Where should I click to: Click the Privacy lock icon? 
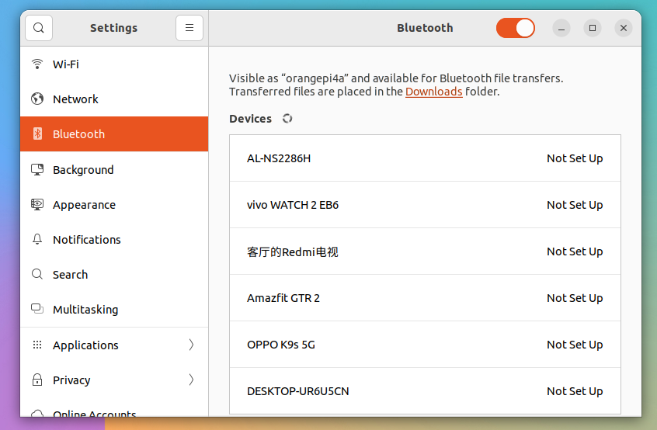tap(37, 380)
